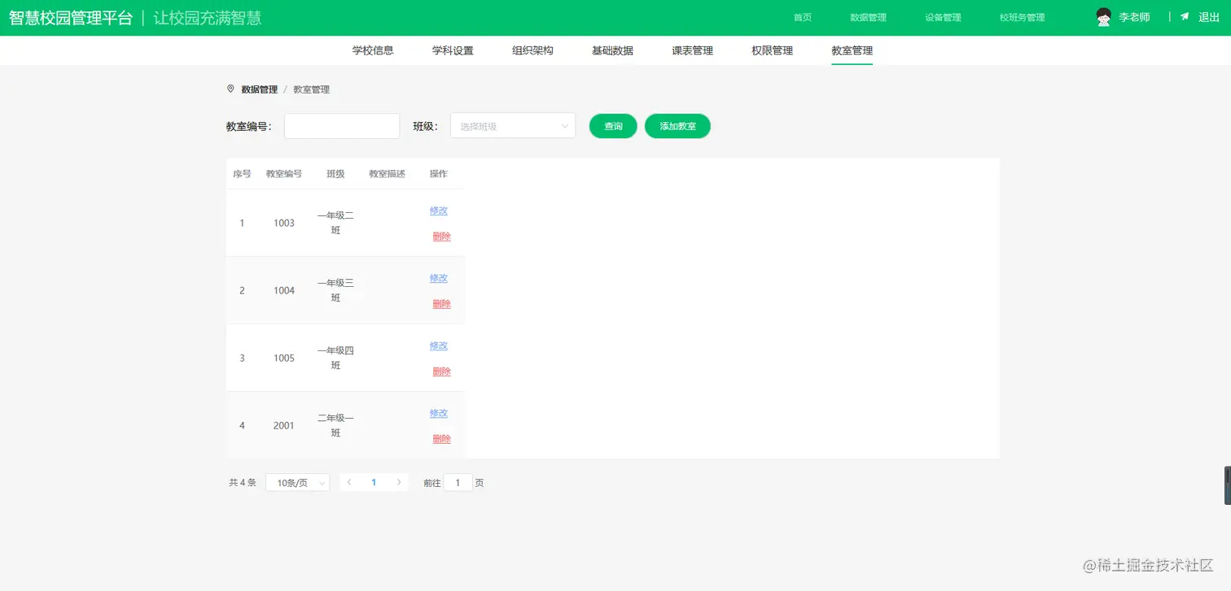1231x591 pixels.
Task: Open the 设备管理 menu item
Action: click(x=942, y=16)
